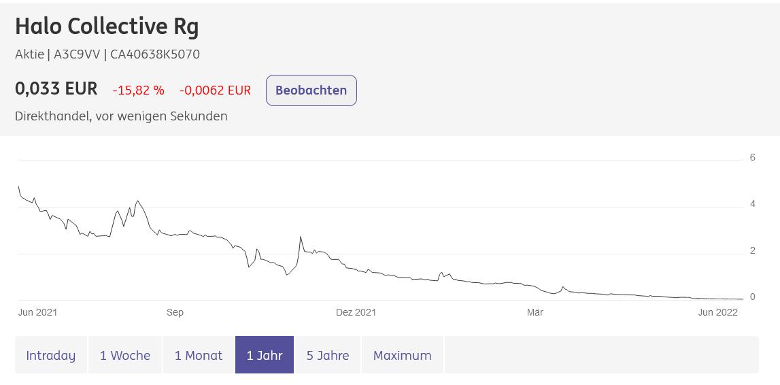Switch to the Maximum range tab

(403, 355)
